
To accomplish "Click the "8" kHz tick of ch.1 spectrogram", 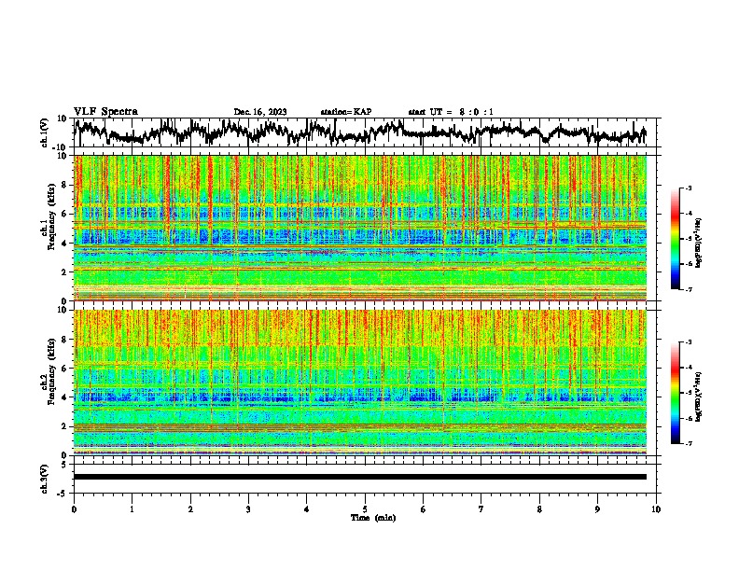I will [65, 185].
